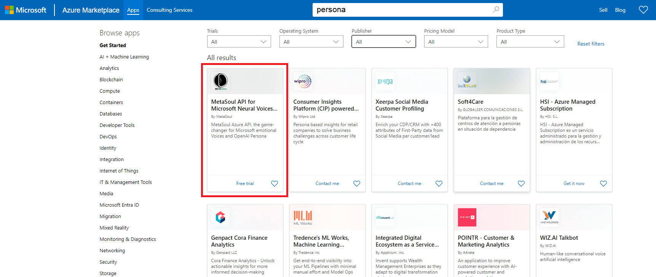Screen dimensions: 656x277
Task: Expand the Pricing Model dropdown
Action: [x=456, y=42]
